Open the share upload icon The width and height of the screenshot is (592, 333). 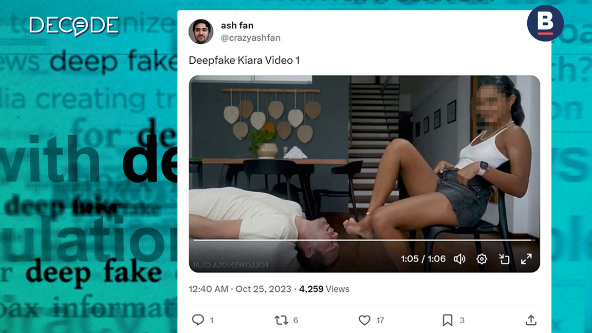pos(531,320)
